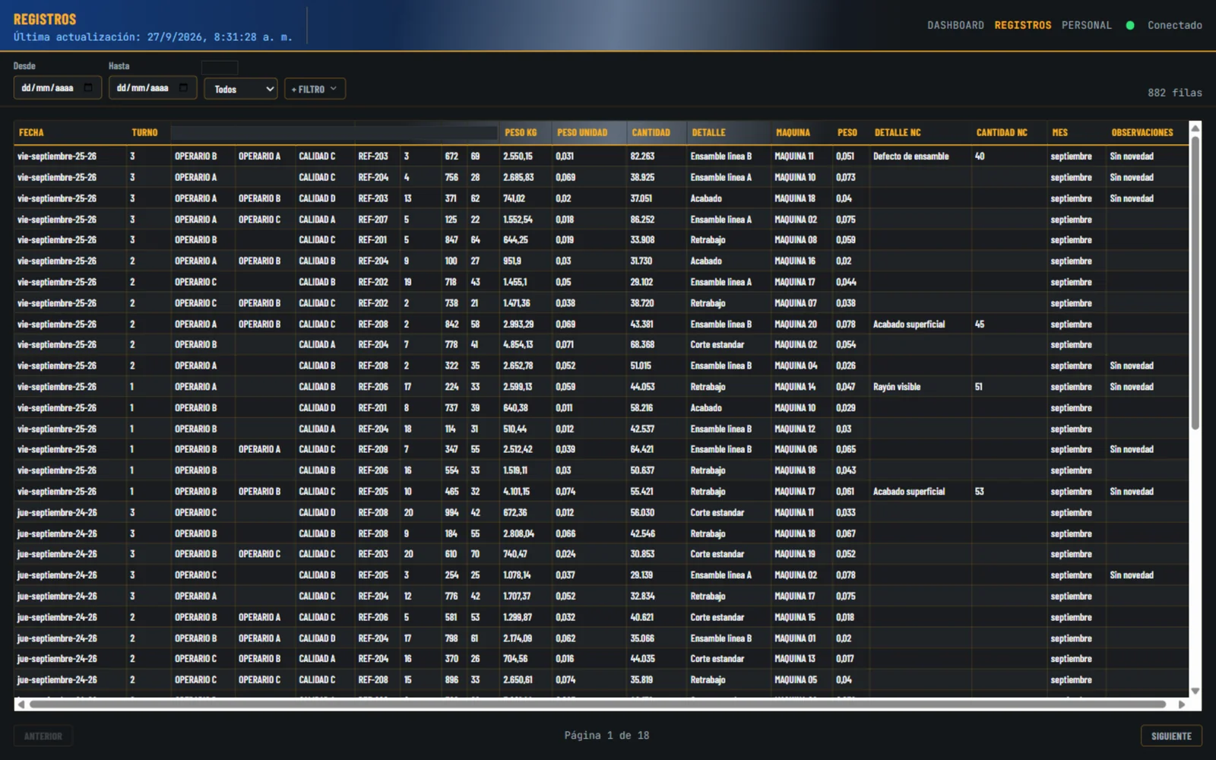
Task: Click the '4.854,13' peso kg value
Action: pos(518,345)
